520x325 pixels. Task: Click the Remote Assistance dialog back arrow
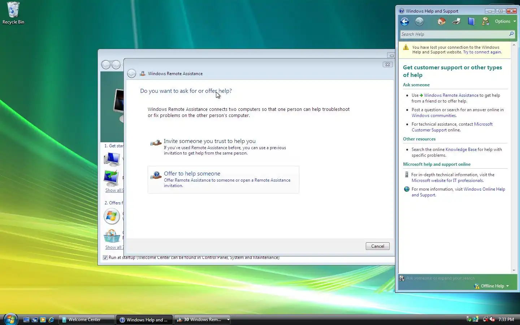(131, 74)
